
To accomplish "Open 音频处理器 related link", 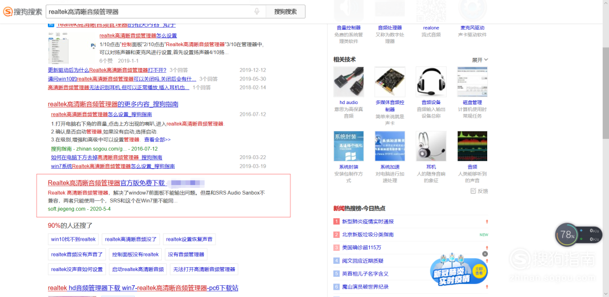I will pyautogui.click(x=390, y=28).
